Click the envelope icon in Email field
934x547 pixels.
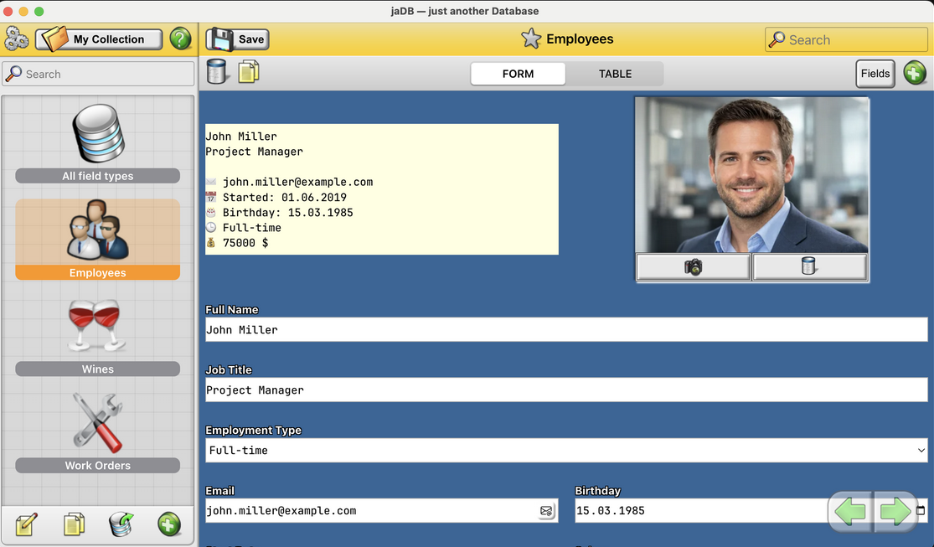coord(546,511)
